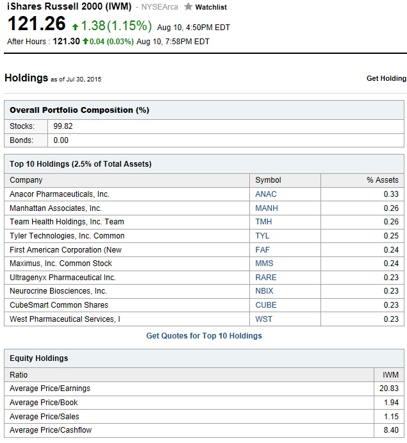
Task: Click the Holdings heading
Action: pos(26,78)
